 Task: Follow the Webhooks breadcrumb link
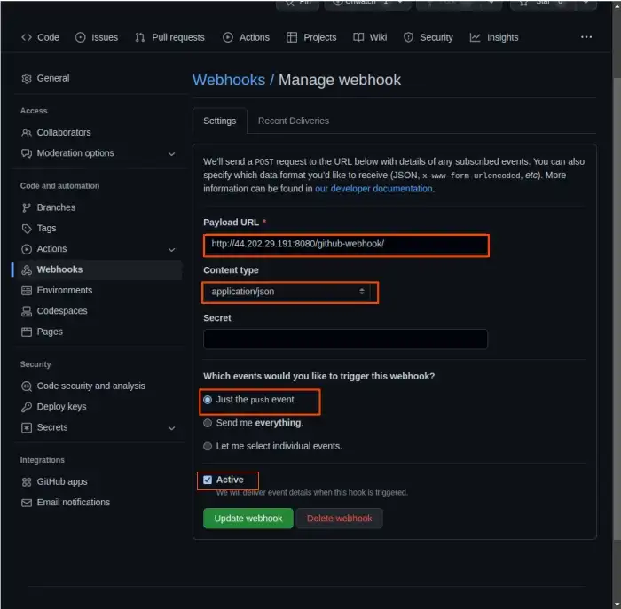[x=229, y=80]
